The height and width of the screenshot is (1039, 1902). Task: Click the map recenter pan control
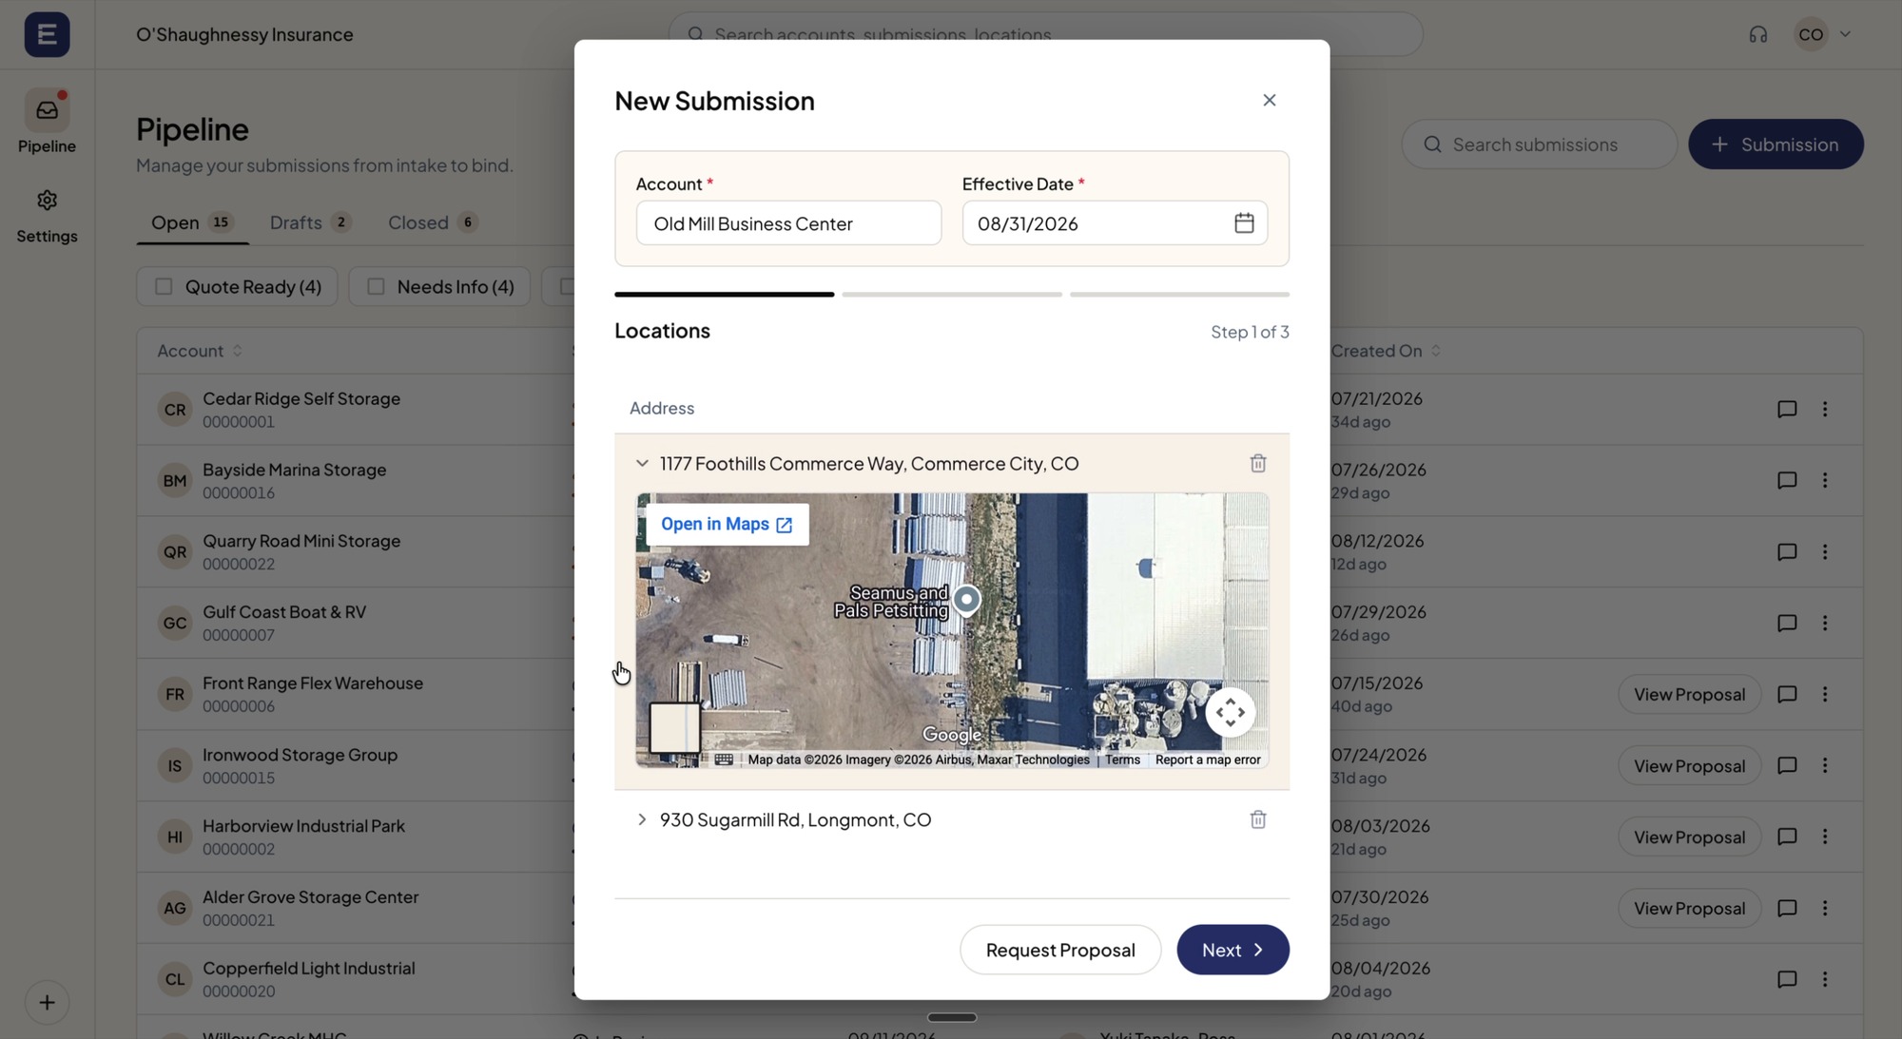[1230, 712]
